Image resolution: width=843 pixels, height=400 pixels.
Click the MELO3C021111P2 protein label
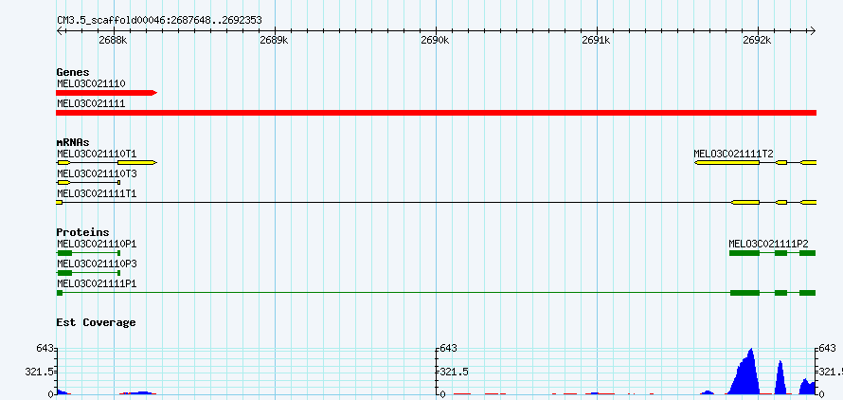(769, 244)
